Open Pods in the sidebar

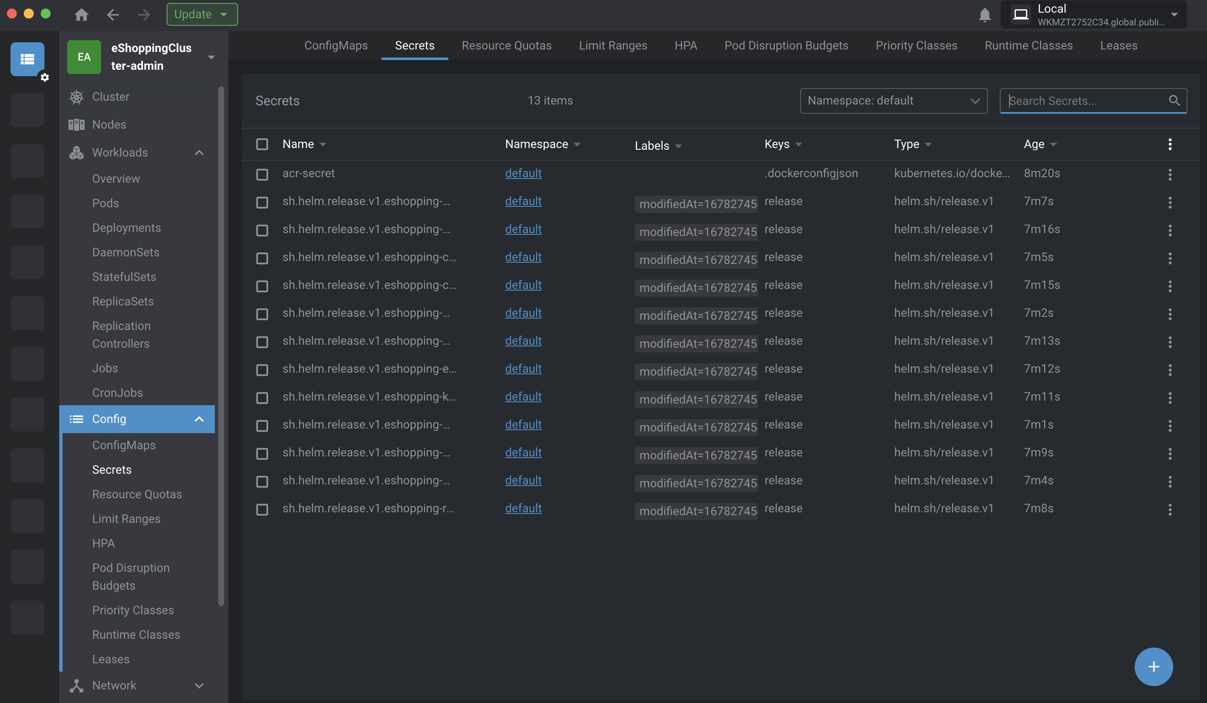(105, 203)
